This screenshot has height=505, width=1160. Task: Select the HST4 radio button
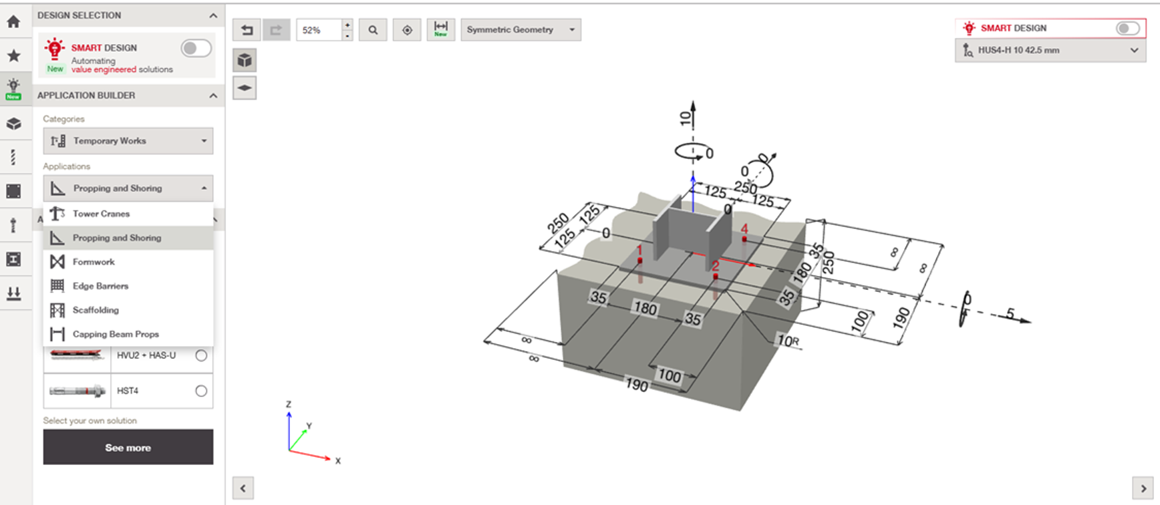tap(201, 391)
